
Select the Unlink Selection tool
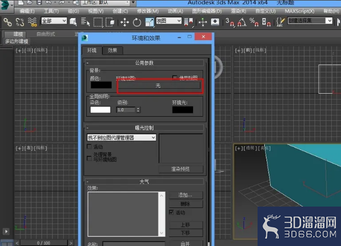click(x=20, y=22)
